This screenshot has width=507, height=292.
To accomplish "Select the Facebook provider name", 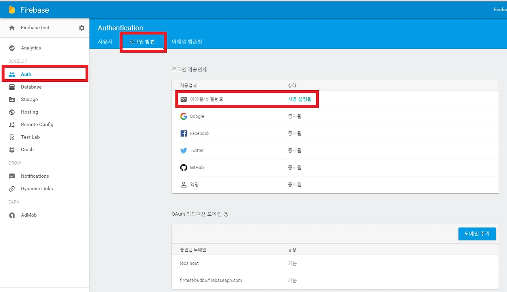I will coord(200,133).
